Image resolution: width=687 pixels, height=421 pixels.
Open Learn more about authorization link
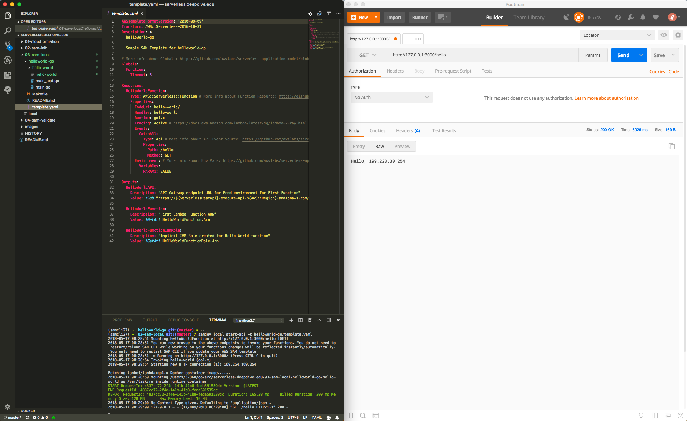[x=606, y=98]
